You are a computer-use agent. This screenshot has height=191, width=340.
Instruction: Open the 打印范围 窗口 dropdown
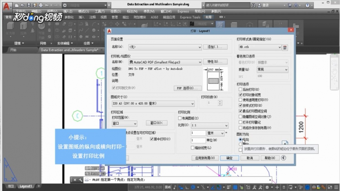(x=125, y=124)
